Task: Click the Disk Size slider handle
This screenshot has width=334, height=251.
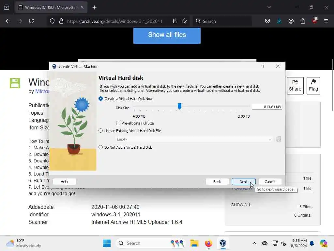Action: tap(180, 106)
